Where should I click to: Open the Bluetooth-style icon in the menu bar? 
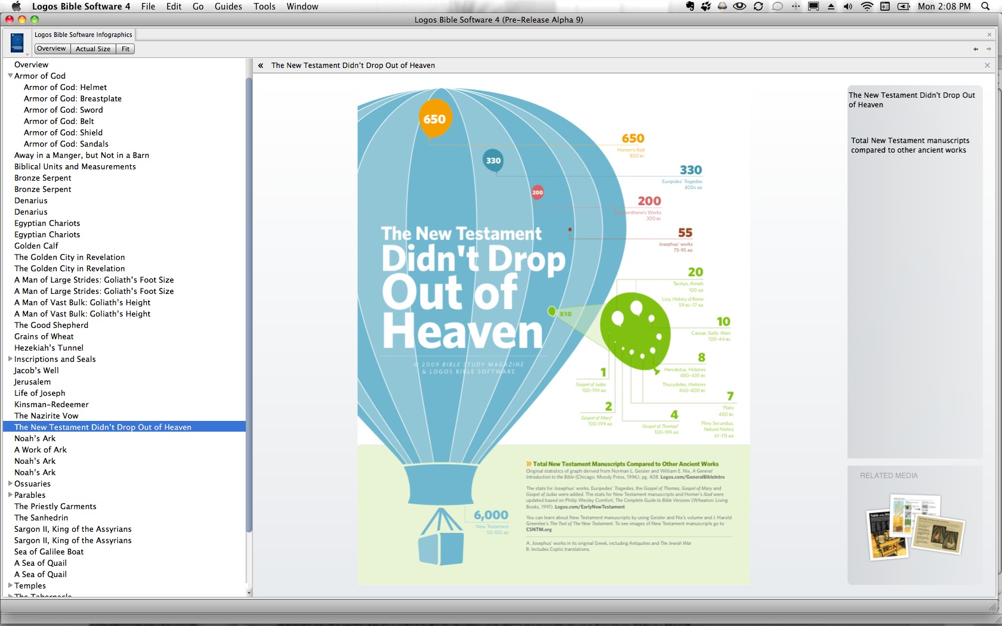click(796, 7)
